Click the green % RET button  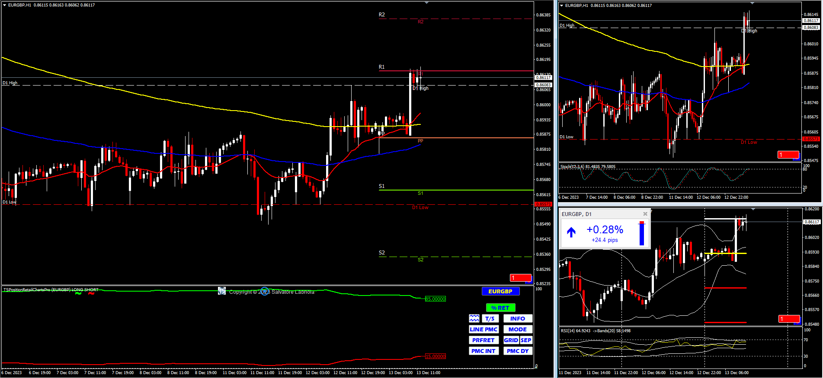click(500, 308)
